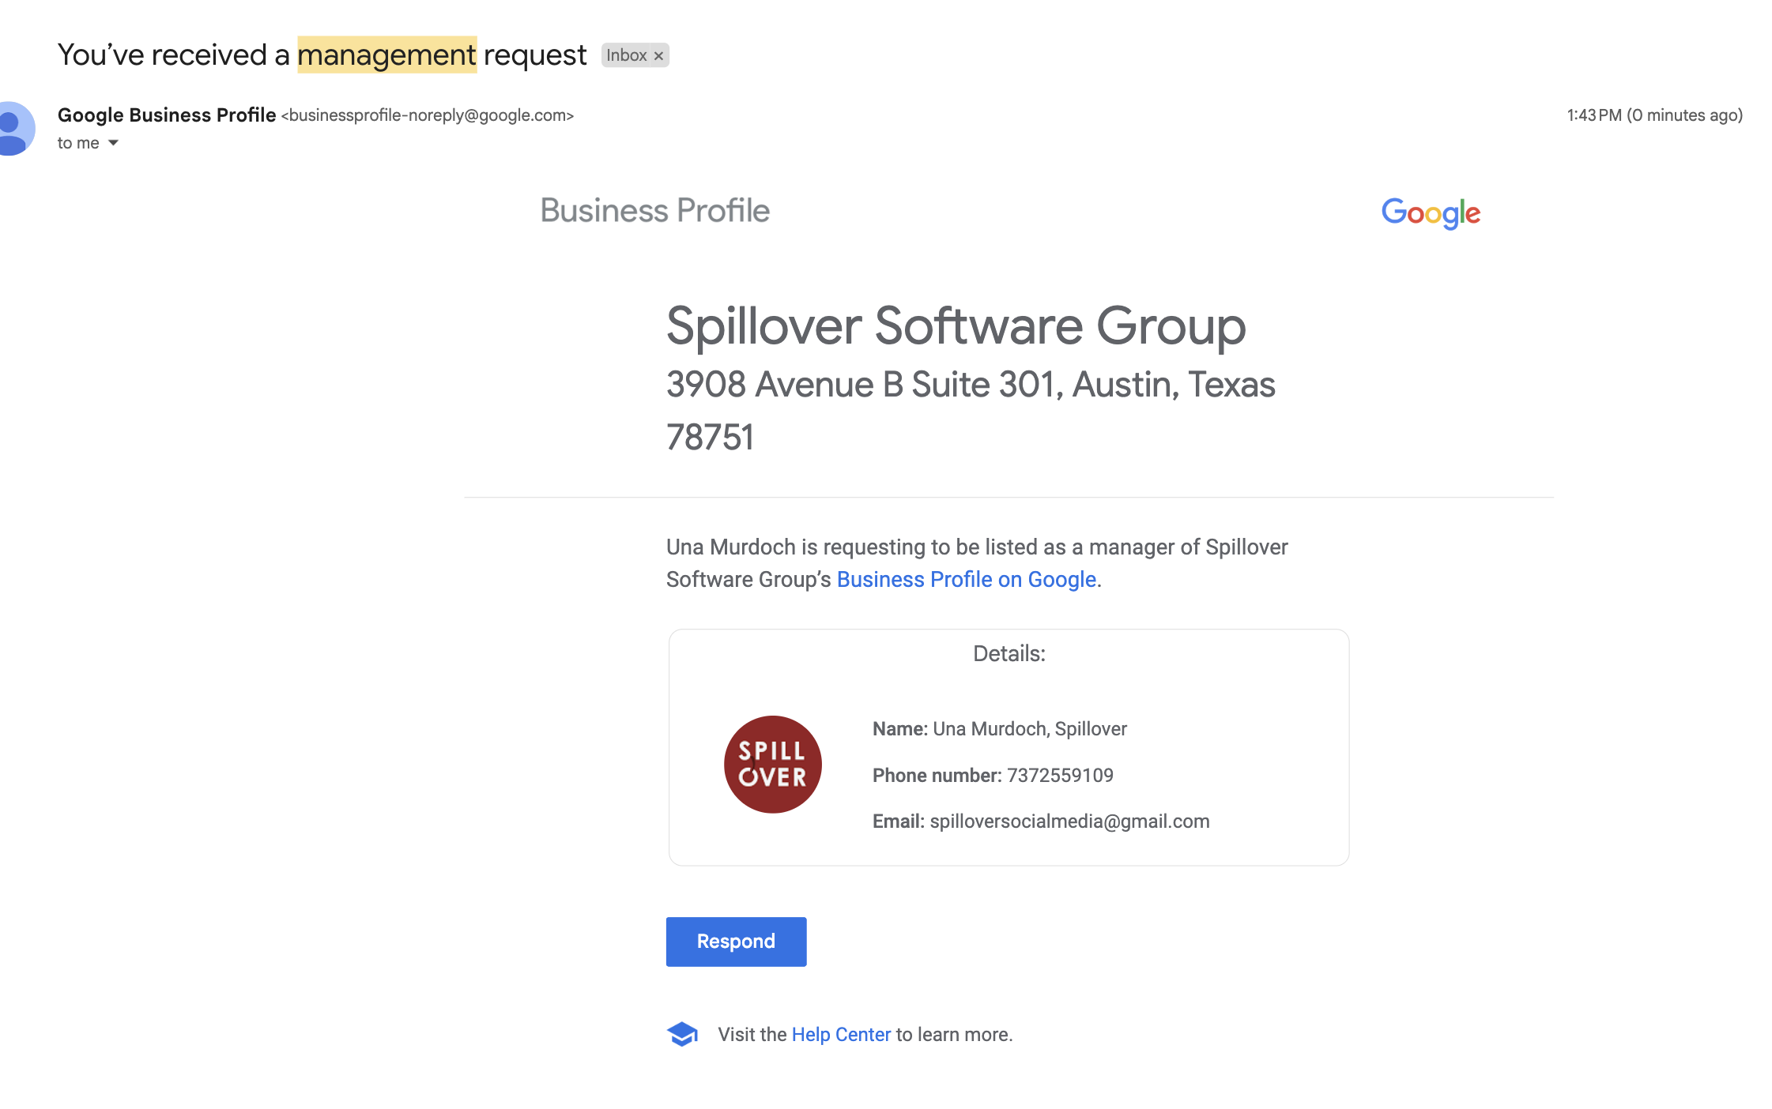The width and height of the screenshot is (1772, 1109).
Task: Click the businessprofile-noreply@google.com address
Action: (428, 115)
